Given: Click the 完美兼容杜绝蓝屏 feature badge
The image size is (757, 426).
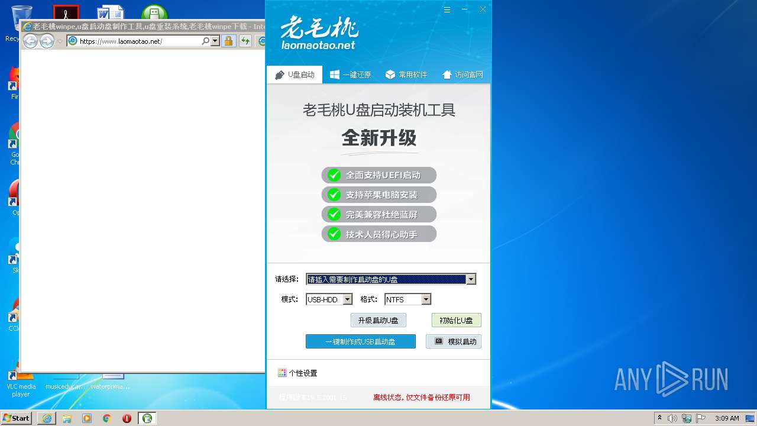Looking at the screenshot, I should [378, 214].
